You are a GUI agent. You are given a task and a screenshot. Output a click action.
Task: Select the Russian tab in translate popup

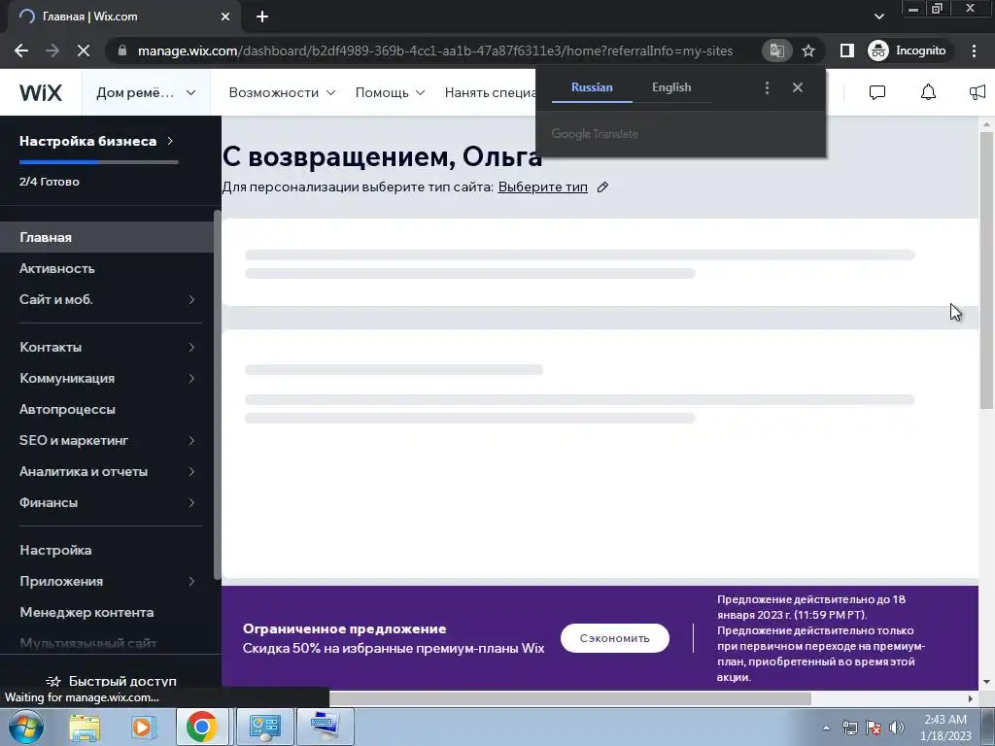pyautogui.click(x=592, y=87)
